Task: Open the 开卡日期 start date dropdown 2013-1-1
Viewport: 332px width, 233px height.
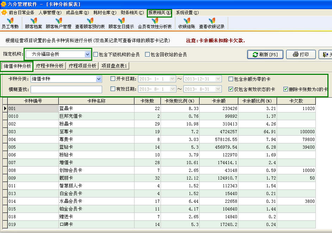Action: point(173,79)
